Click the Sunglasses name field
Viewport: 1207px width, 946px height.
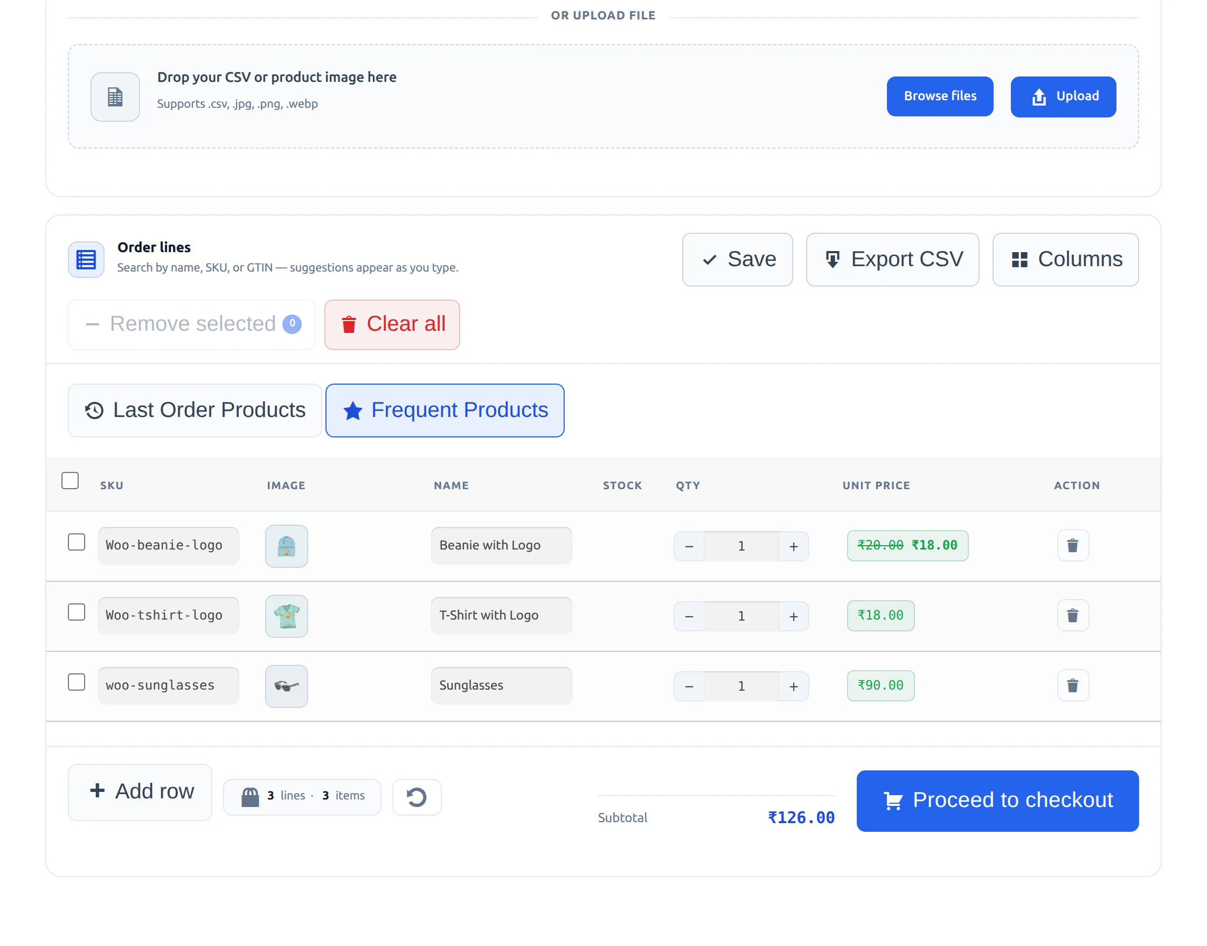(x=501, y=685)
